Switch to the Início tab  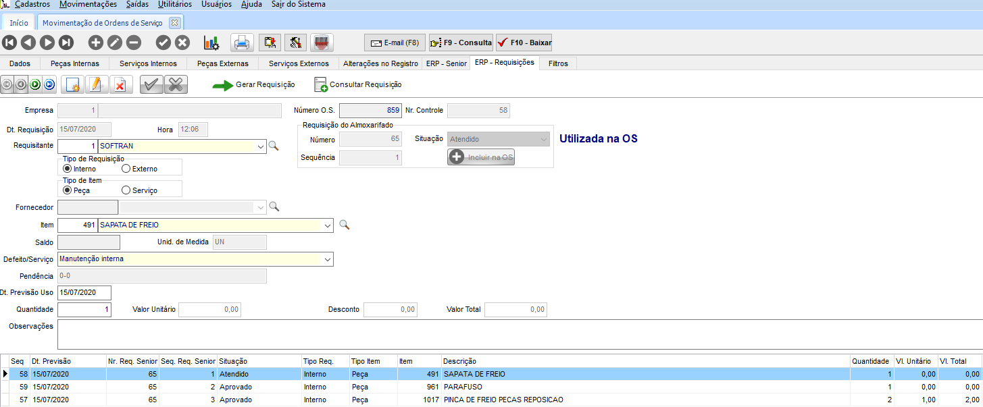19,23
